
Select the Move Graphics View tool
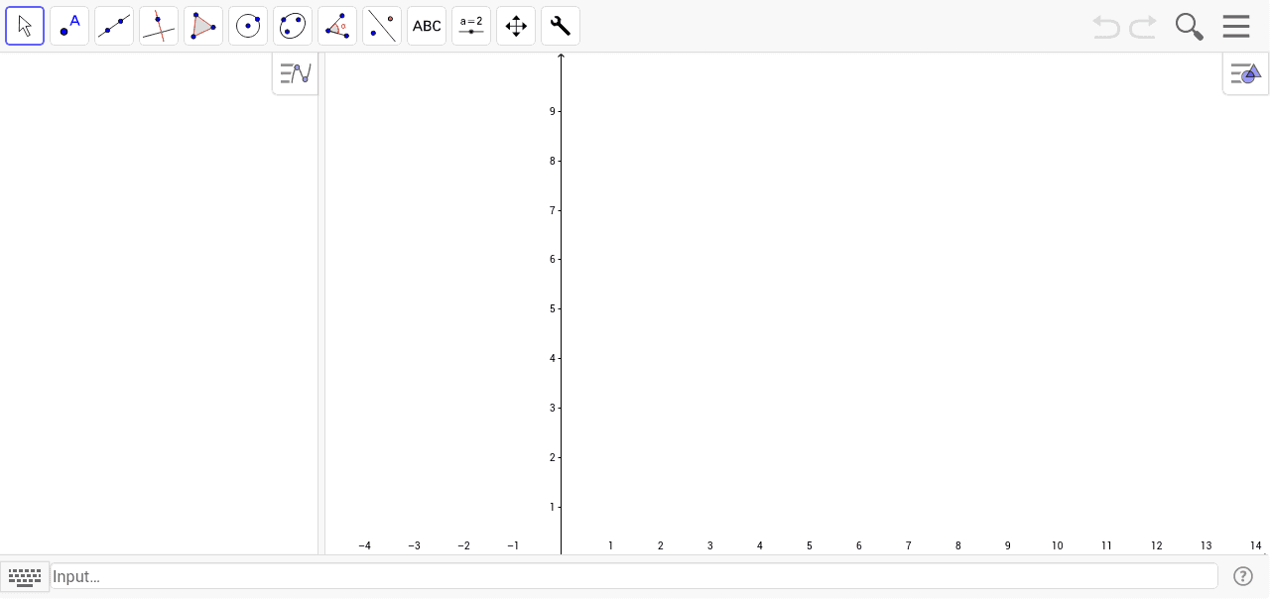click(x=516, y=26)
